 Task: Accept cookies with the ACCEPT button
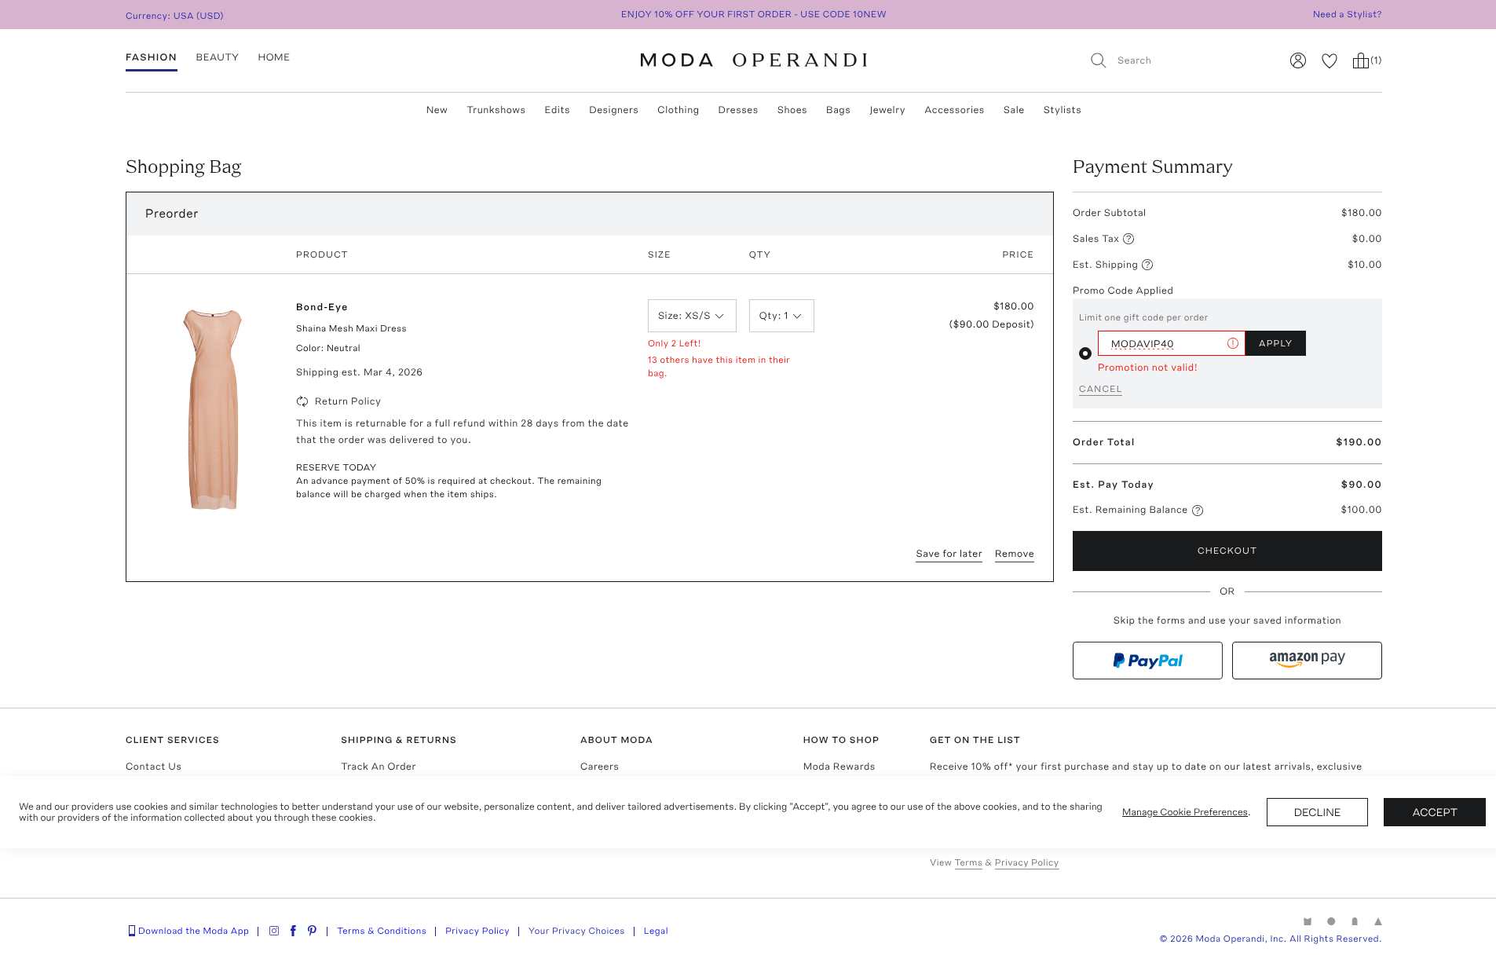(x=1434, y=812)
